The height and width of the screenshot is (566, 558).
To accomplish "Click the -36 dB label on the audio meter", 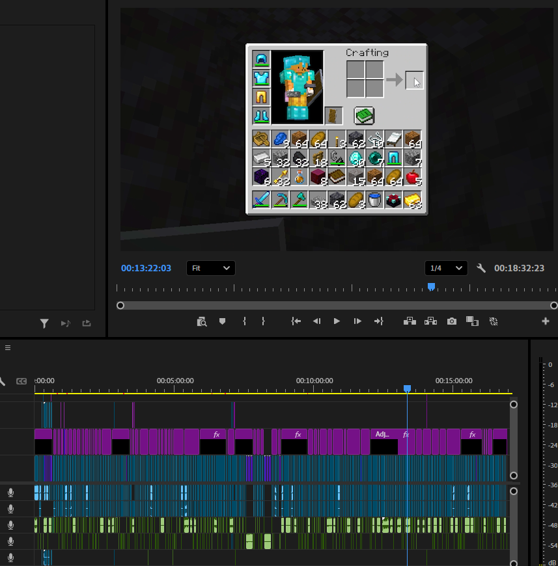I will coord(552,485).
